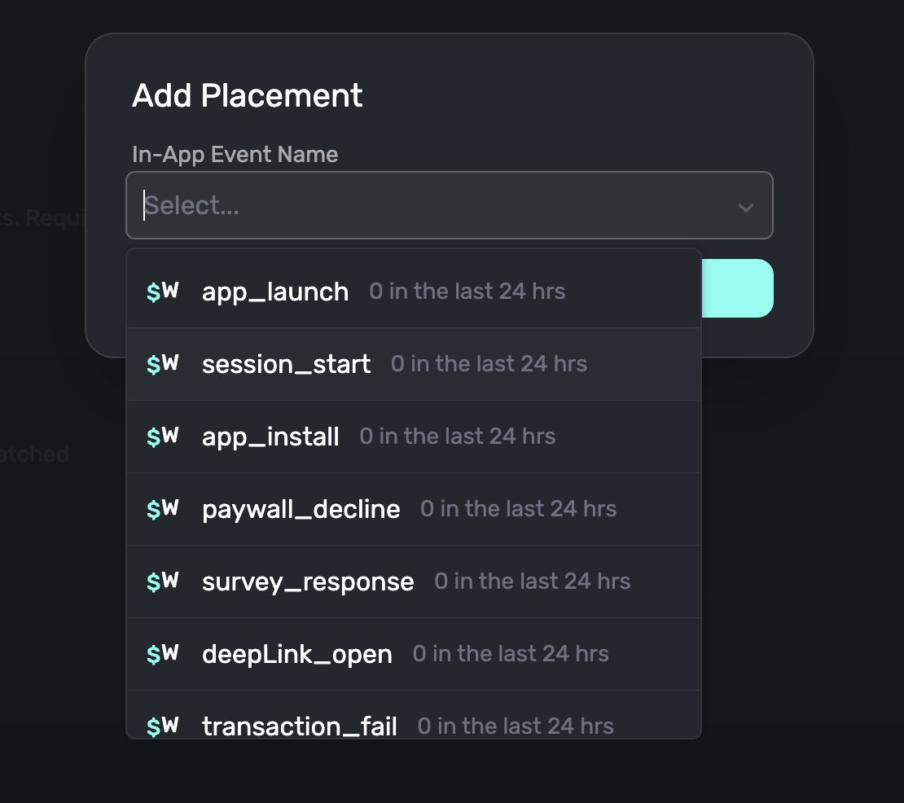
Task: Click the $W icon beside app_install
Action: (x=163, y=437)
